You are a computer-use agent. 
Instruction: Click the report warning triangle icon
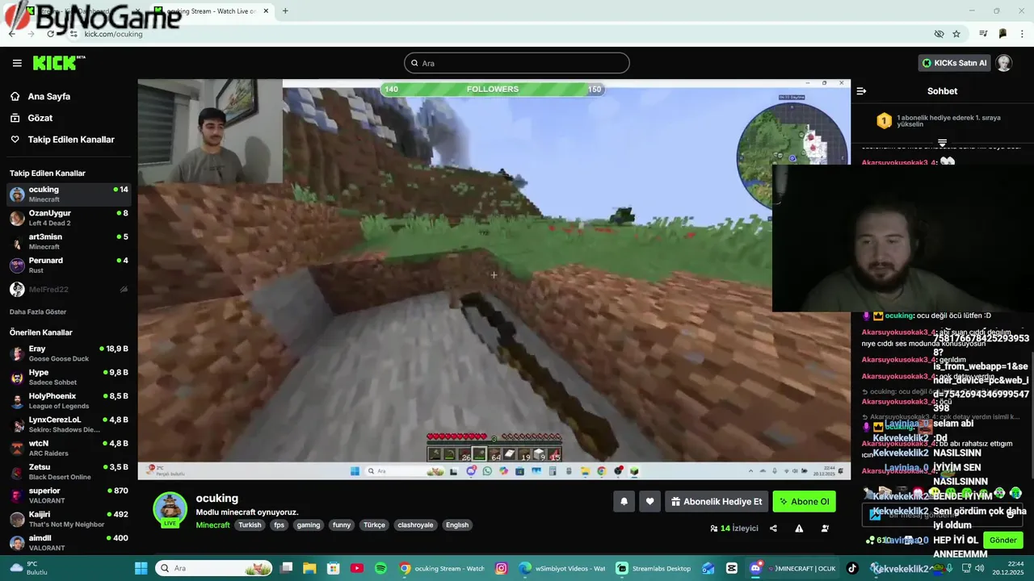[799, 529]
